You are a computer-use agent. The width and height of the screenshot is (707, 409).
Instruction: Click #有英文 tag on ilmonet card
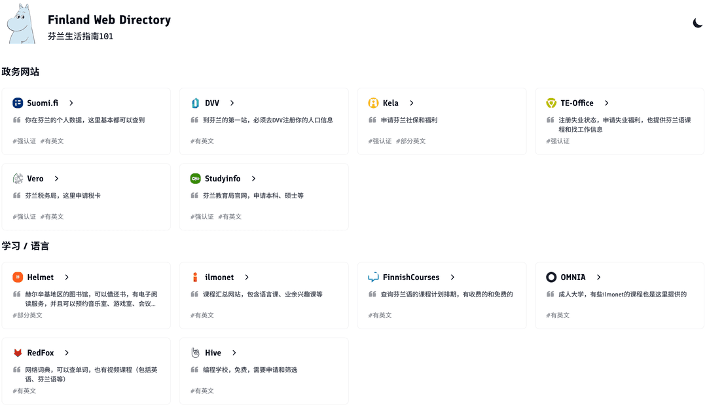202,315
